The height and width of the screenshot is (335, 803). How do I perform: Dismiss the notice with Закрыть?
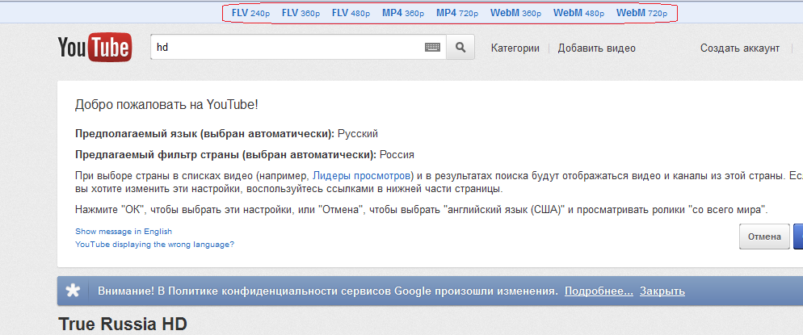[x=662, y=291]
